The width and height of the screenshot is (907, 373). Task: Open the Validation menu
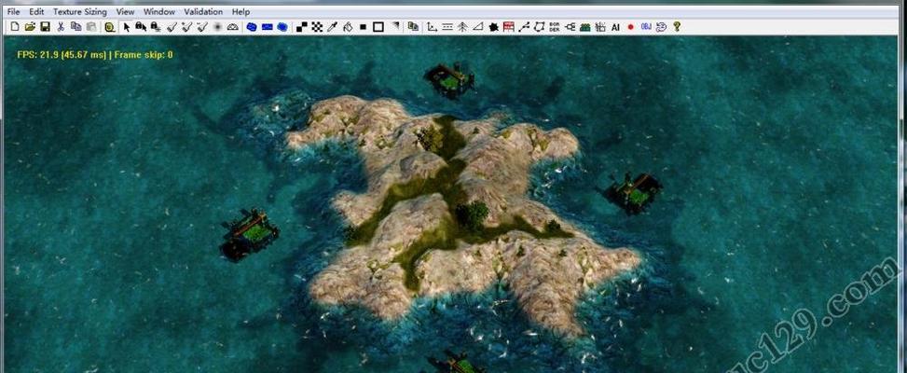pos(203,11)
